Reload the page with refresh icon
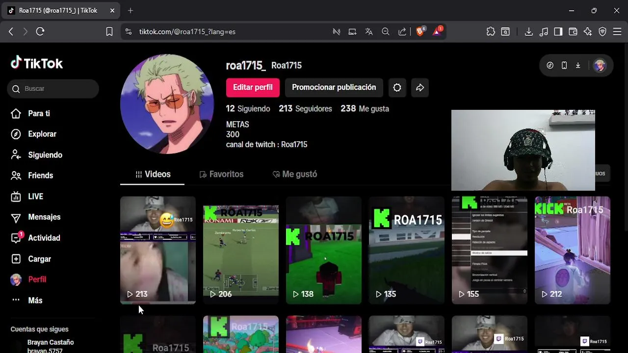This screenshot has height=353, width=628. (x=40, y=31)
